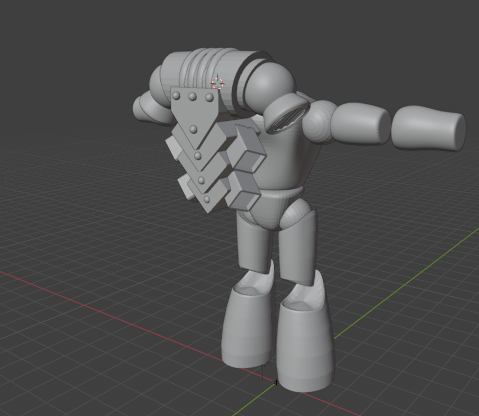Click the object origin dot between the feet

point(276,382)
